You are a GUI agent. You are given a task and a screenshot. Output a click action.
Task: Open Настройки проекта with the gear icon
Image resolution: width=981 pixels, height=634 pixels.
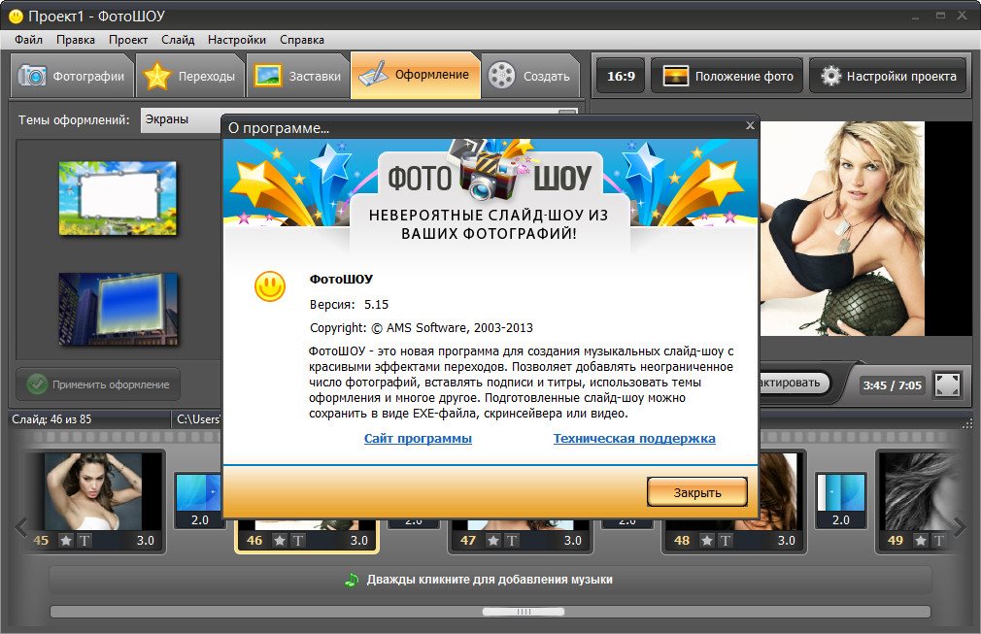tap(888, 76)
